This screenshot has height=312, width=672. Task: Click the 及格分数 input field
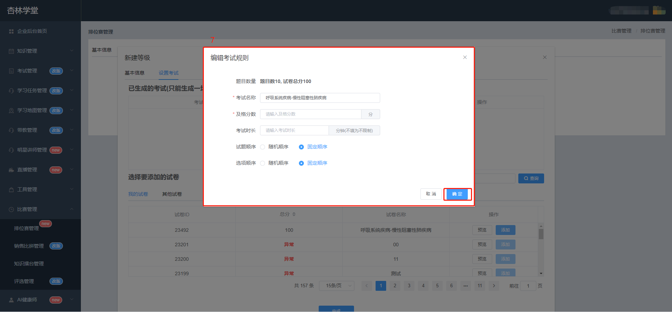311,114
